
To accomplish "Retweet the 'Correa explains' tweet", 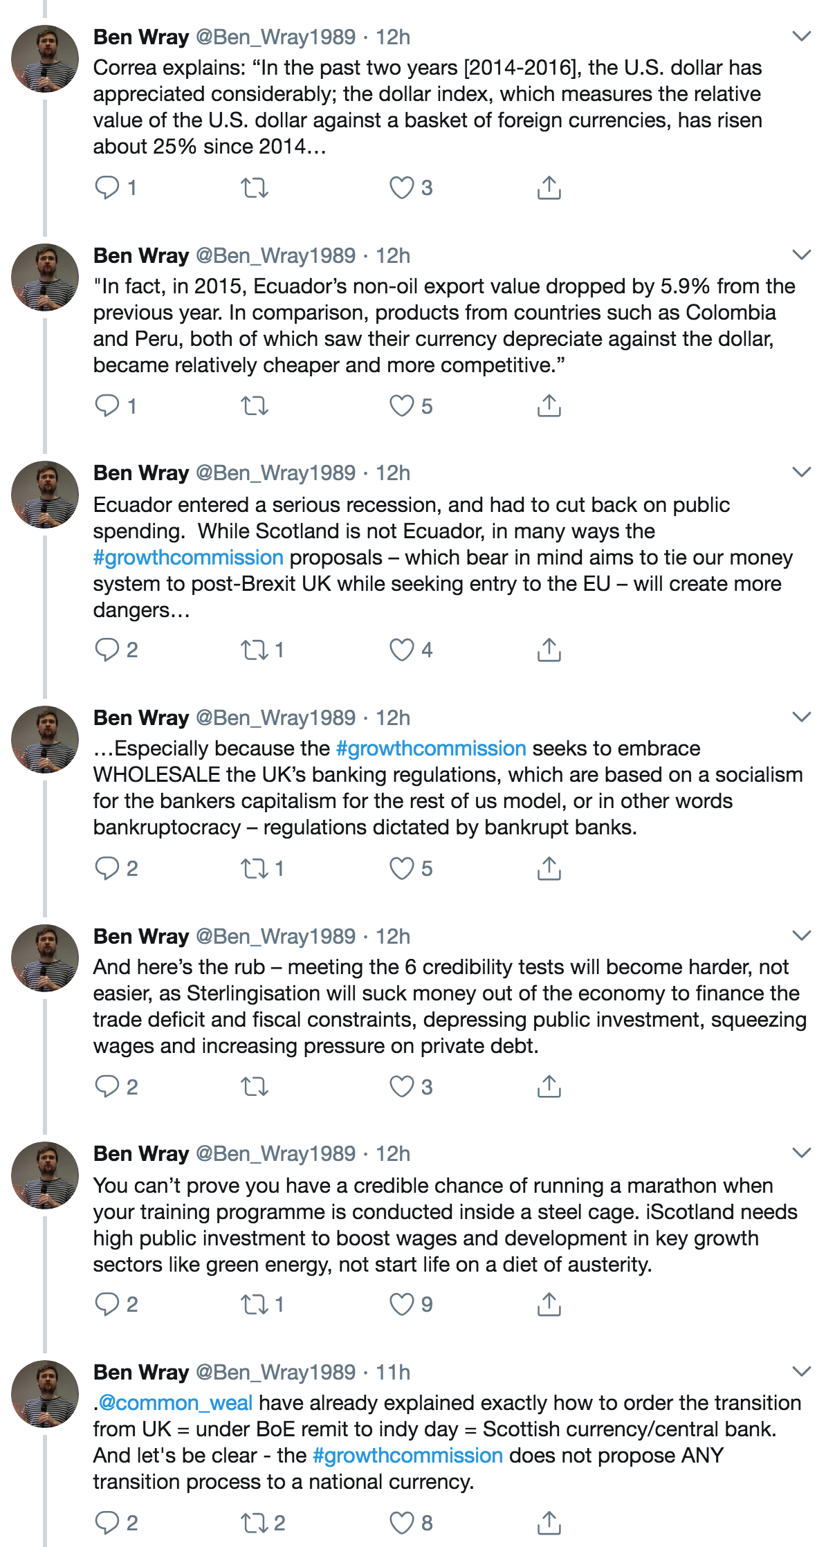I will tap(255, 187).
